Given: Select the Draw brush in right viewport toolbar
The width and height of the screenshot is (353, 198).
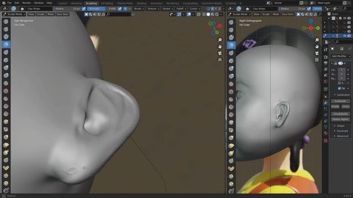Looking at the screenshot, I should click(231, 22).
